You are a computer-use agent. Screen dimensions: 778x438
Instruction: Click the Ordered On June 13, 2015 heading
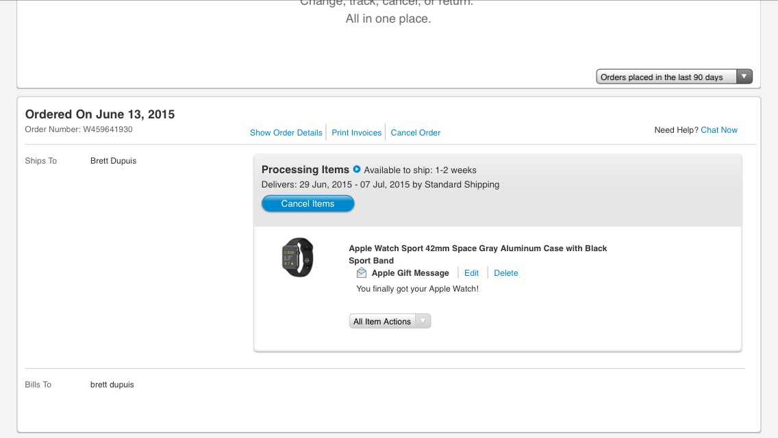point(100,114)
